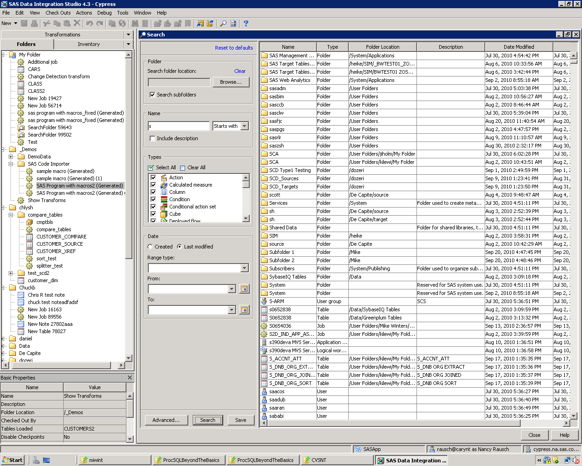Viewport: 582px width, 466px height.
Task: Click the search results vertical scrollbar
Action: (573, 236)
